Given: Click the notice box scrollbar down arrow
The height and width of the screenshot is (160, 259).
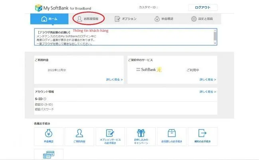Looking at the screenshot, I should point(215,43).
